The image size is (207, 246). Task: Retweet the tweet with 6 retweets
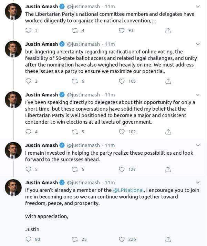74,81
